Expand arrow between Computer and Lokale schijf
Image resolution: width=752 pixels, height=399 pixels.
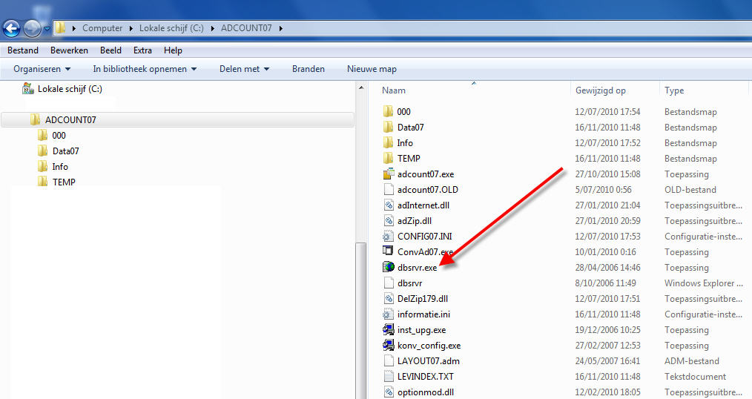(x=131, y=28)
